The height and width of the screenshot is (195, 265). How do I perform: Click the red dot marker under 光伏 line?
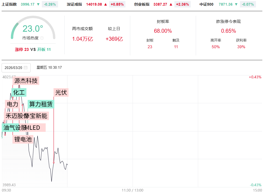pos(54,162)
